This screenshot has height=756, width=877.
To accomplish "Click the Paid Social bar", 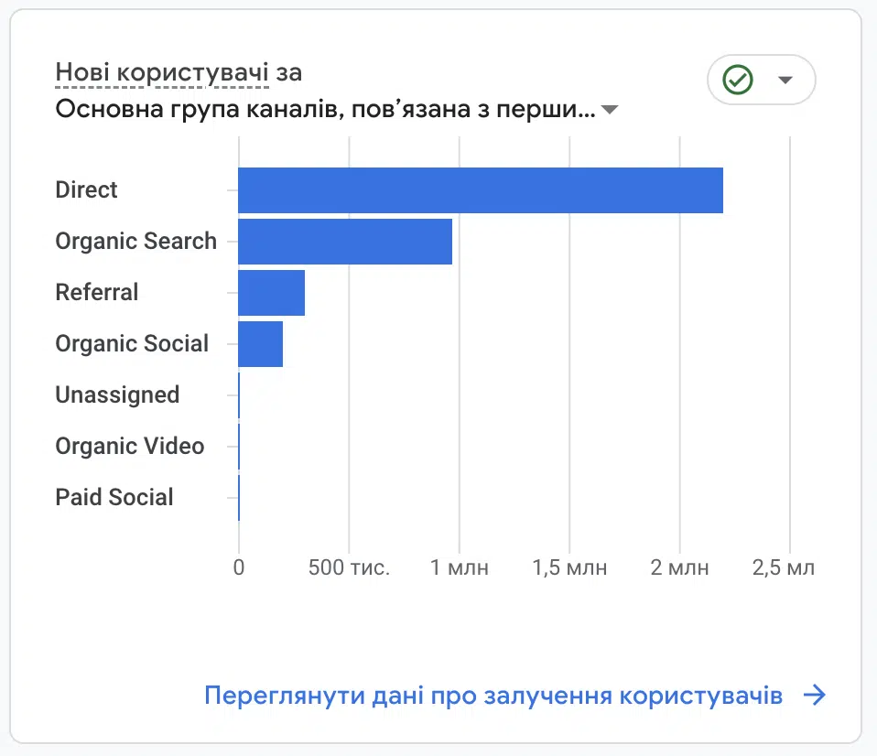I will pos(239,498).
